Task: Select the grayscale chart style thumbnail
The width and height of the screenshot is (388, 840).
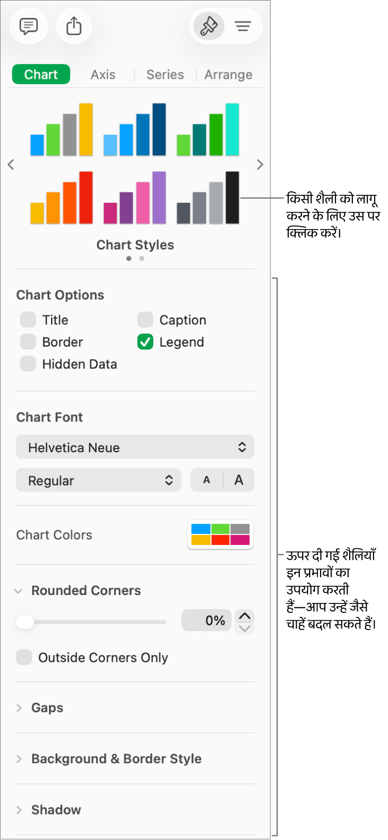Action: click(x=208, y=198)
